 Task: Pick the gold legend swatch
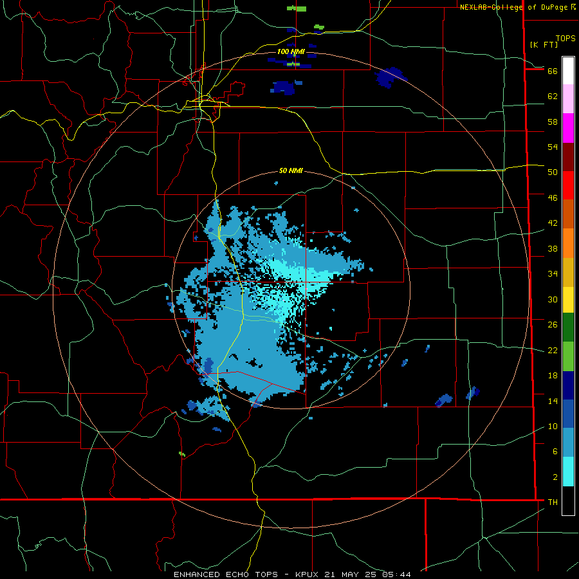568,272
